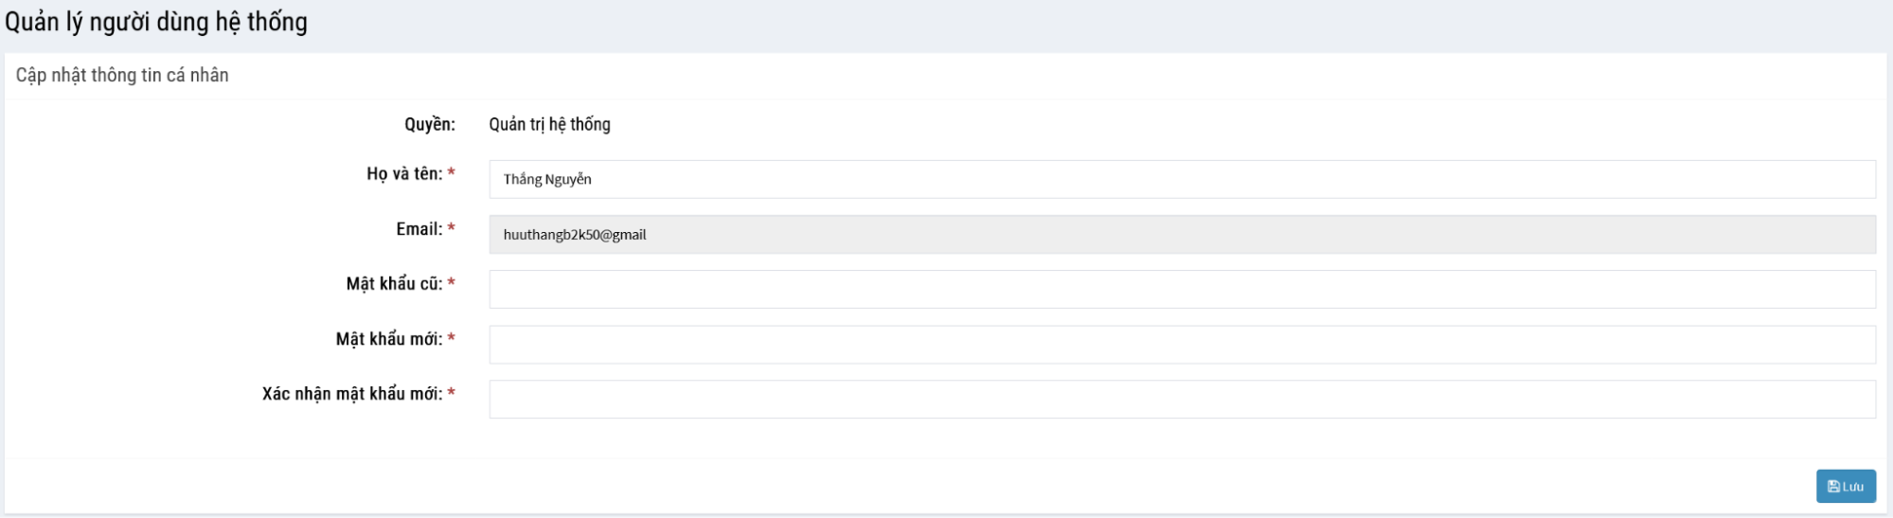Click the Xác nhận mật khẩu mới field
Screen dimensions: 1893x518
click(1181, 400)
